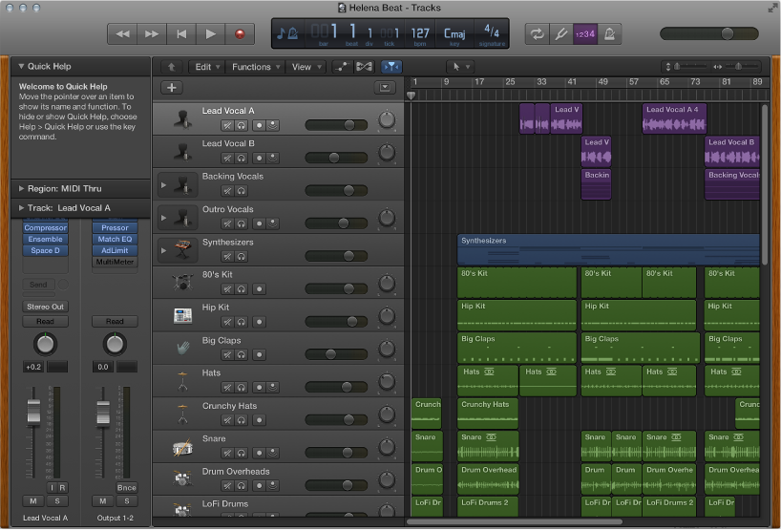Screen dimensions: 781x531
Task: Open the pointer tool menu
Action: coord(460,66)
